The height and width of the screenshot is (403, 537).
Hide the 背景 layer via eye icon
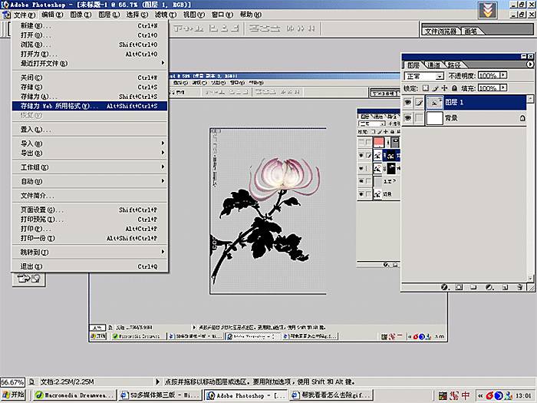point(407,118)
